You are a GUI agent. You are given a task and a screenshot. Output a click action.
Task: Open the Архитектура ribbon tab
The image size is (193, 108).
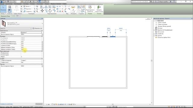pyautogui.click(x=9, y=4)
